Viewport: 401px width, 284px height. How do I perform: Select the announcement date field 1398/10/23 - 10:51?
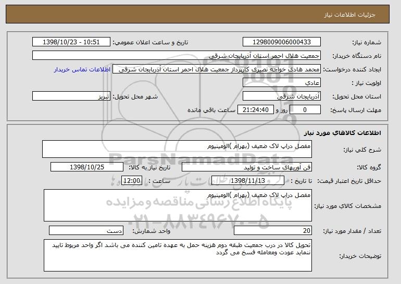[71, 42]
